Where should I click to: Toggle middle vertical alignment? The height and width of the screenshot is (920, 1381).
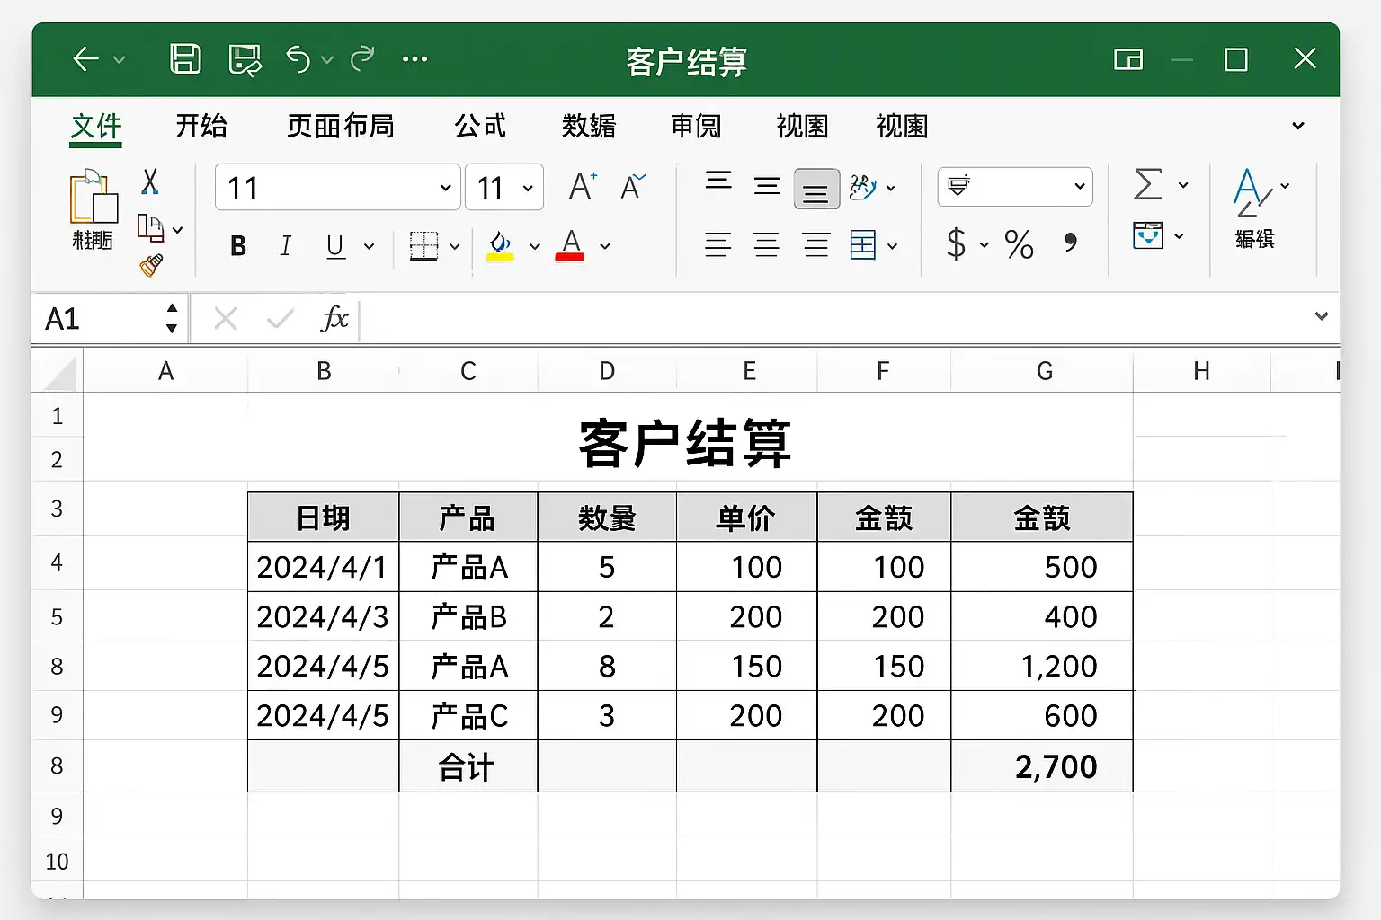[767, 186]
